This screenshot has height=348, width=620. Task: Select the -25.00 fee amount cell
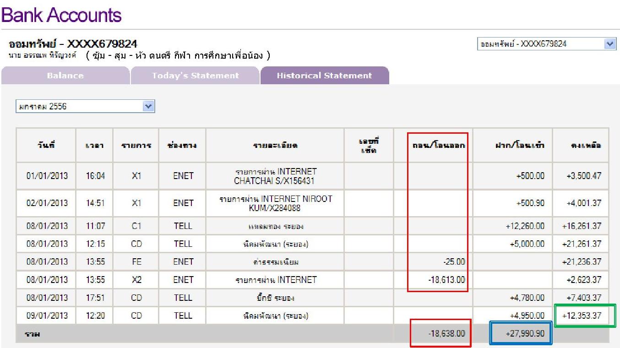point(453,262)
